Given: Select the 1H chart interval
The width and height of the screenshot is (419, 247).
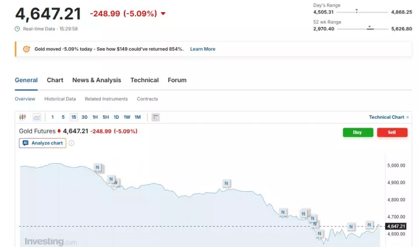Looking at the screenshot, I should [95, 117].
